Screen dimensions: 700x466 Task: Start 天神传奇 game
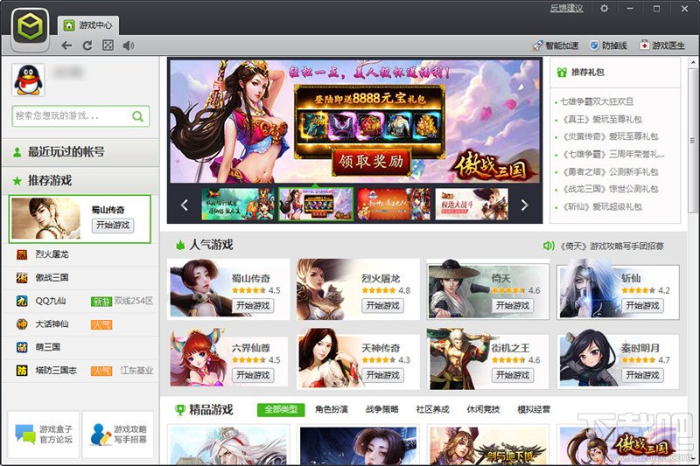pos(383,375)
